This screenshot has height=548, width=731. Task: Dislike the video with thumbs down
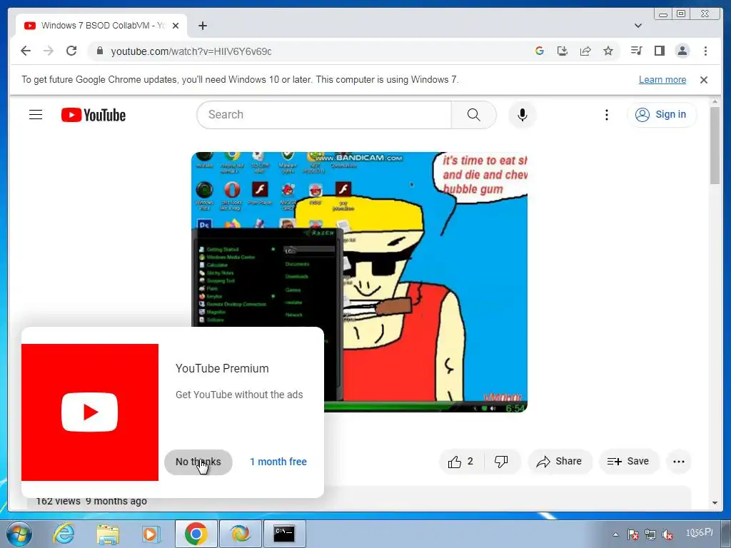(x=502, y=462)
